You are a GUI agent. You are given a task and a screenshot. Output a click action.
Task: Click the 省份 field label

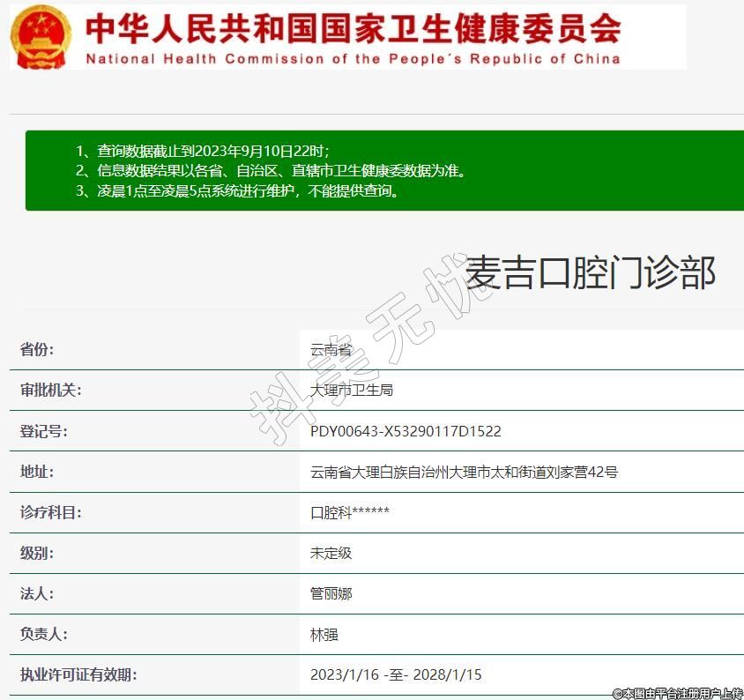point(37,350)
